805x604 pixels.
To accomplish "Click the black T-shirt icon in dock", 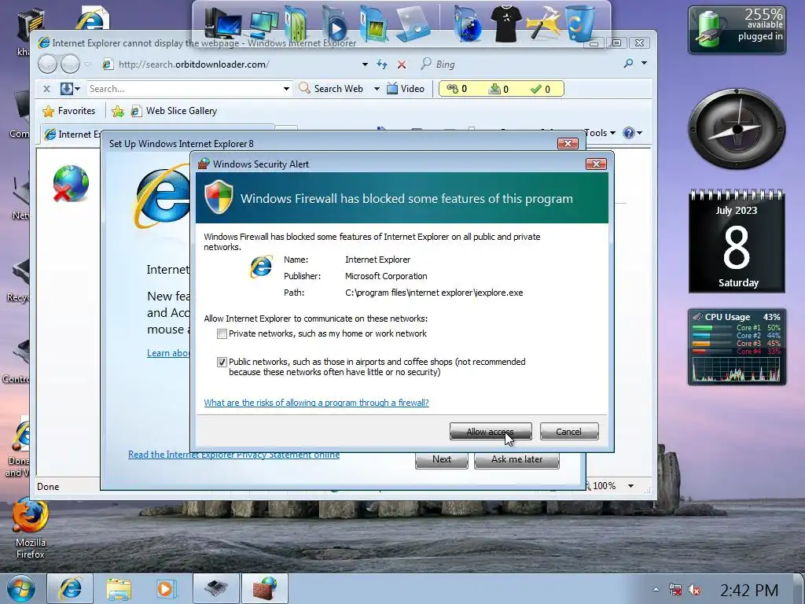I will tap(505, 23).
